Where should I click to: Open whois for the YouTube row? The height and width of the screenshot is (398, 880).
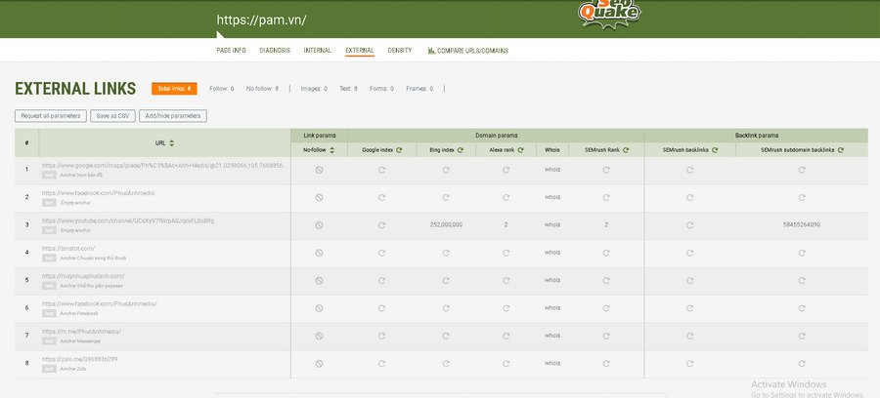coord(552,224)
